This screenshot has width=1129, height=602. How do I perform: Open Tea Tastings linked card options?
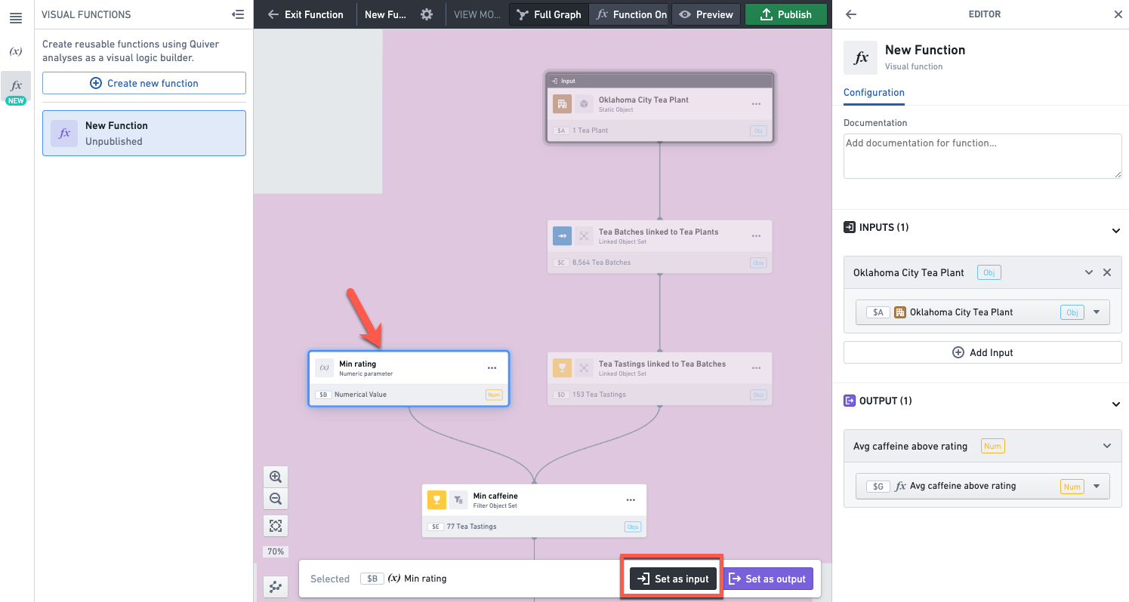(x=756, y=367)
